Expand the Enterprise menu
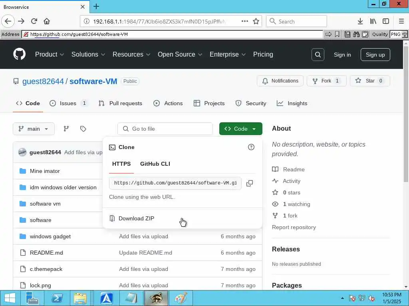Screen dimensions: 409x306 click(x=227, y=54)
